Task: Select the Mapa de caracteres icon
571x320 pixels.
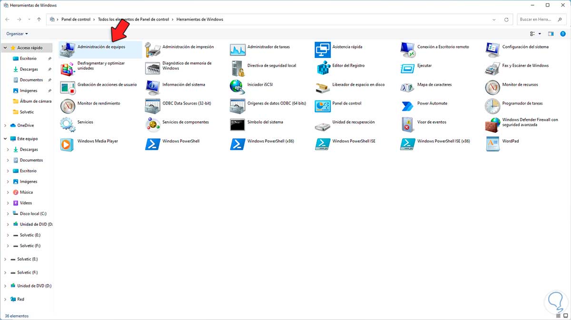Action: [x=408, y=87]
